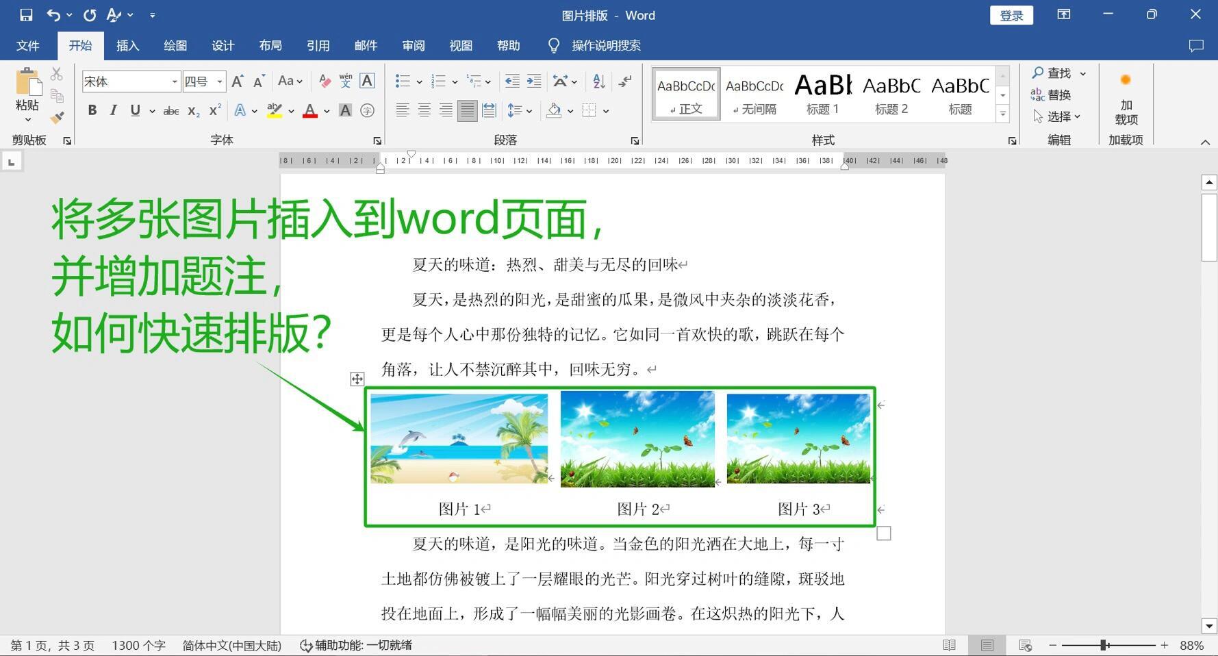Open bullet list dropdown arrow

coord(419,82)
